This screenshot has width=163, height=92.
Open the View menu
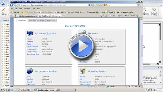pyautogui.click(x=20, y=9)
